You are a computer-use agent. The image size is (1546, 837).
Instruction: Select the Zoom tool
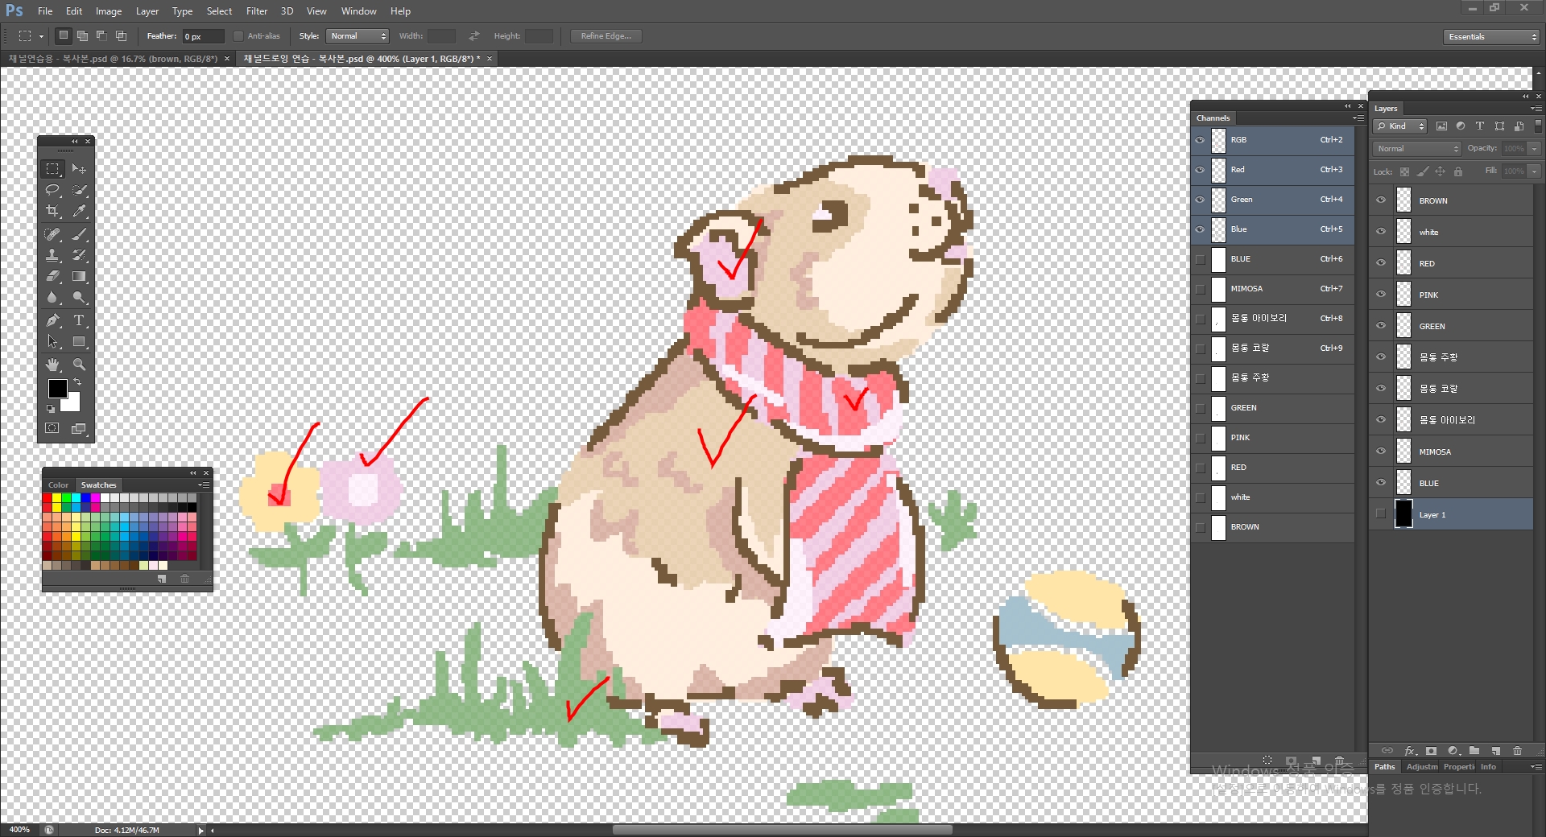click(x=79, y=365)
